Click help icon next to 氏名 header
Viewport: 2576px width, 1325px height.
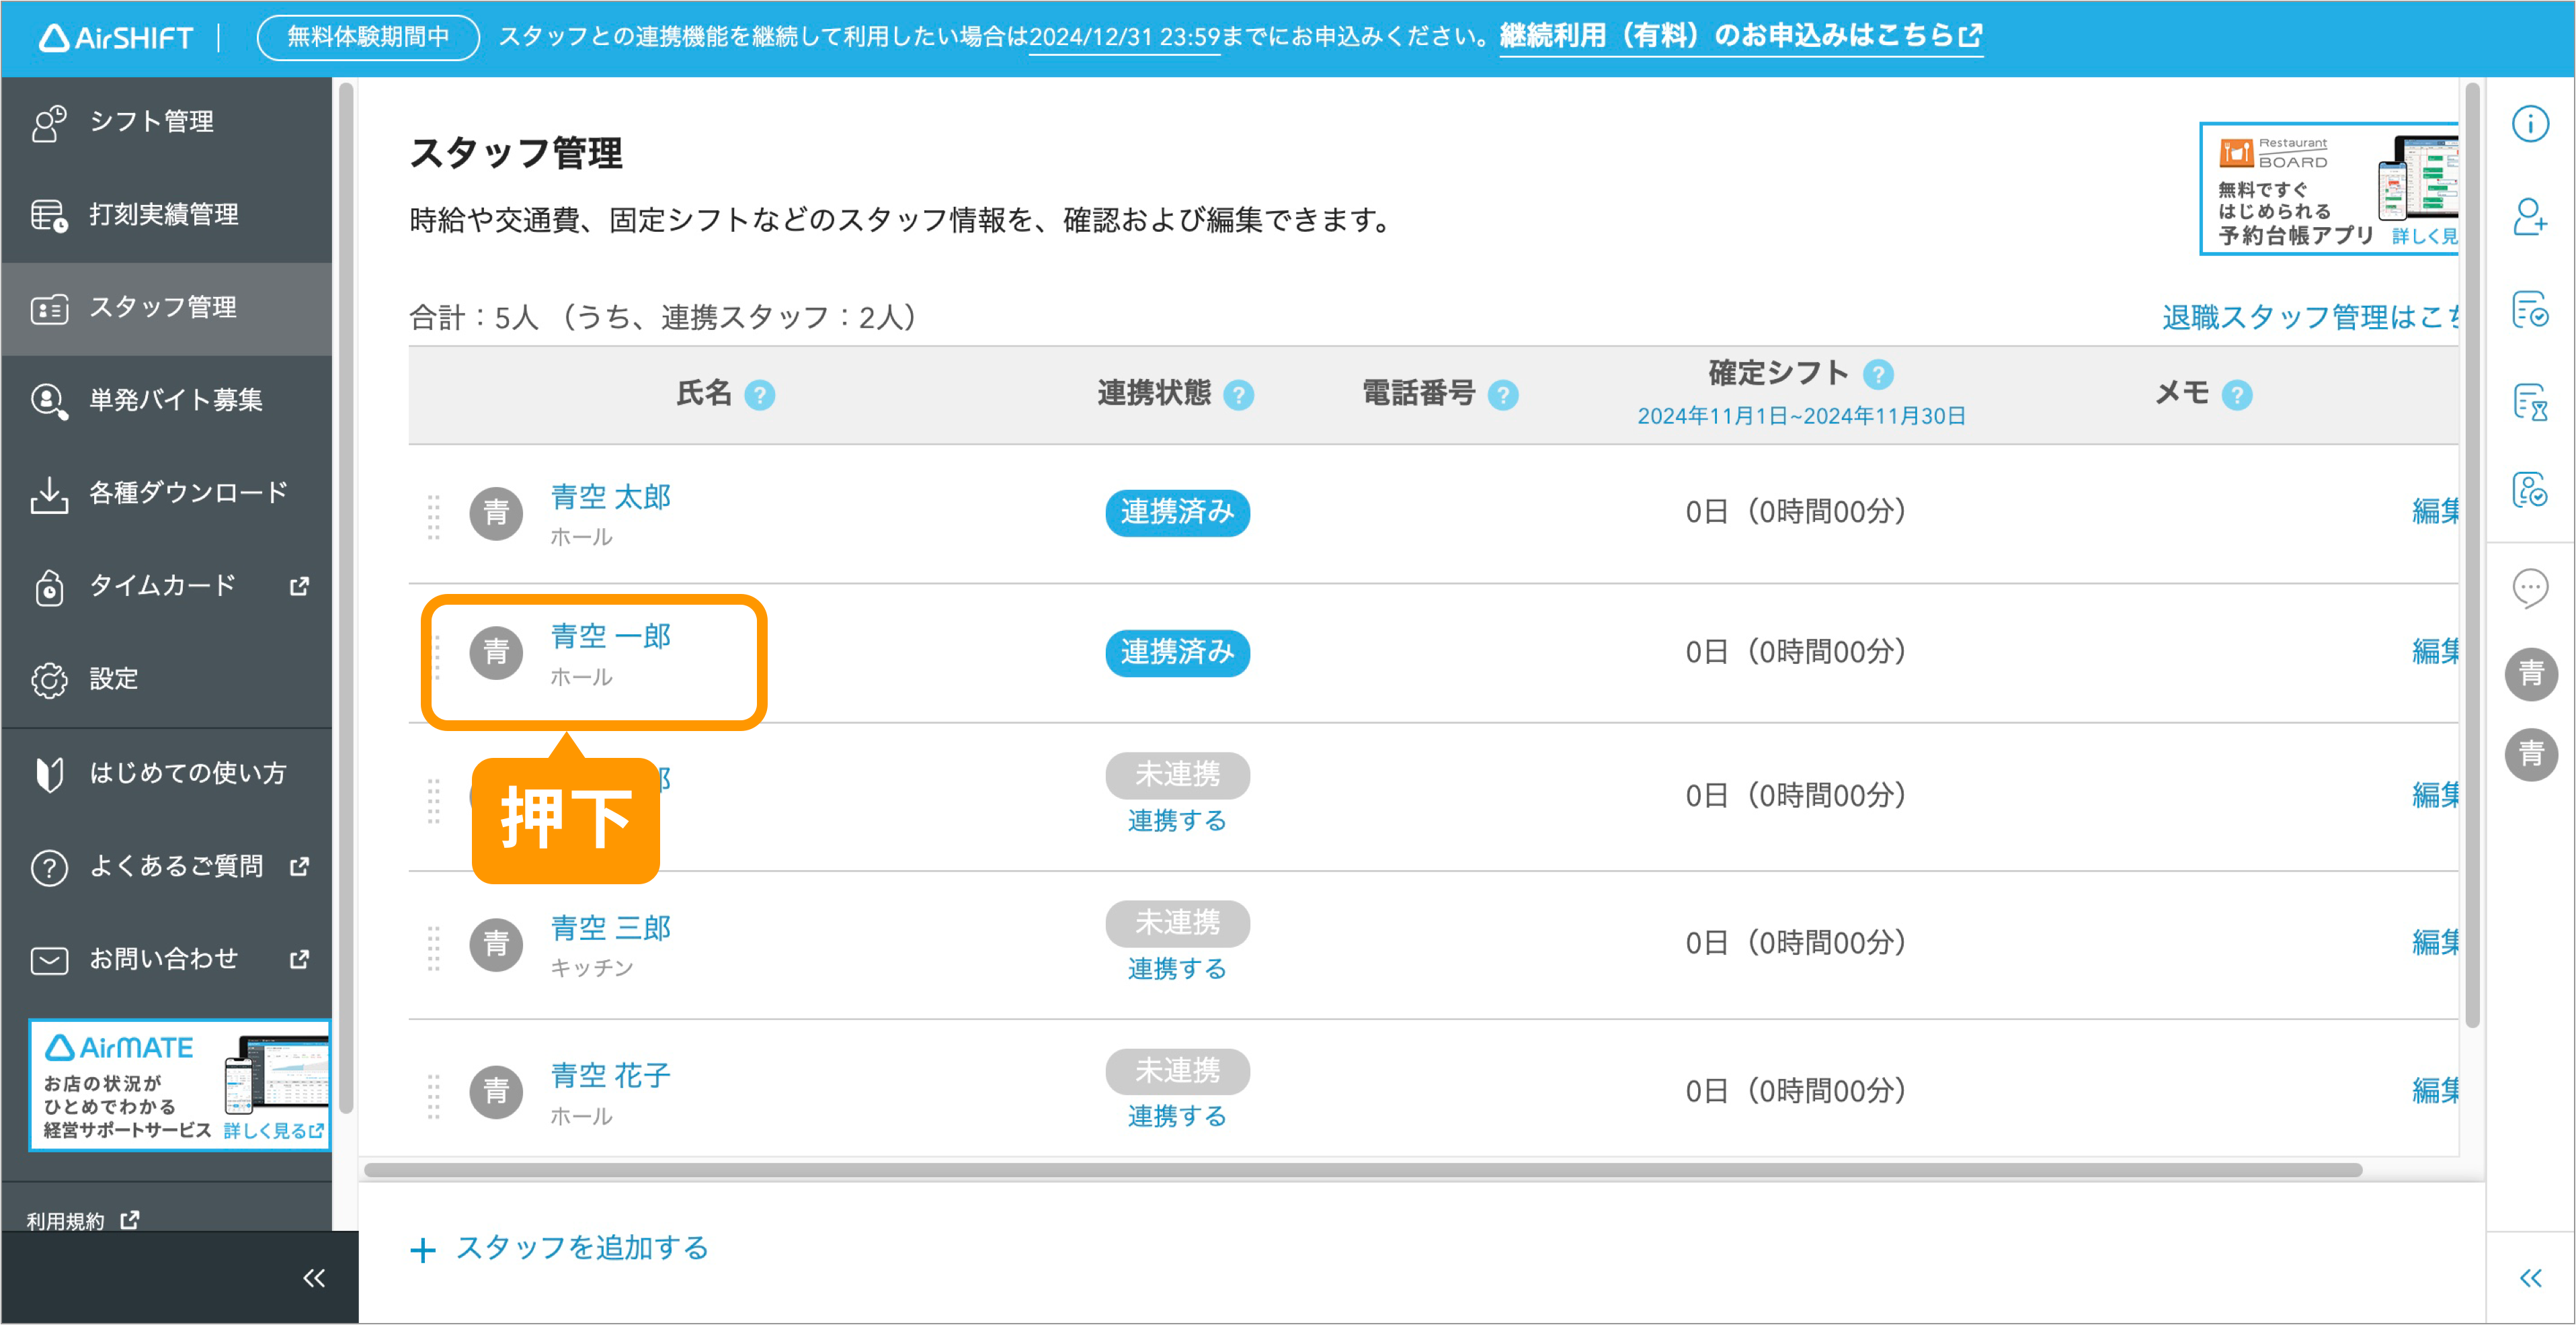759,396
